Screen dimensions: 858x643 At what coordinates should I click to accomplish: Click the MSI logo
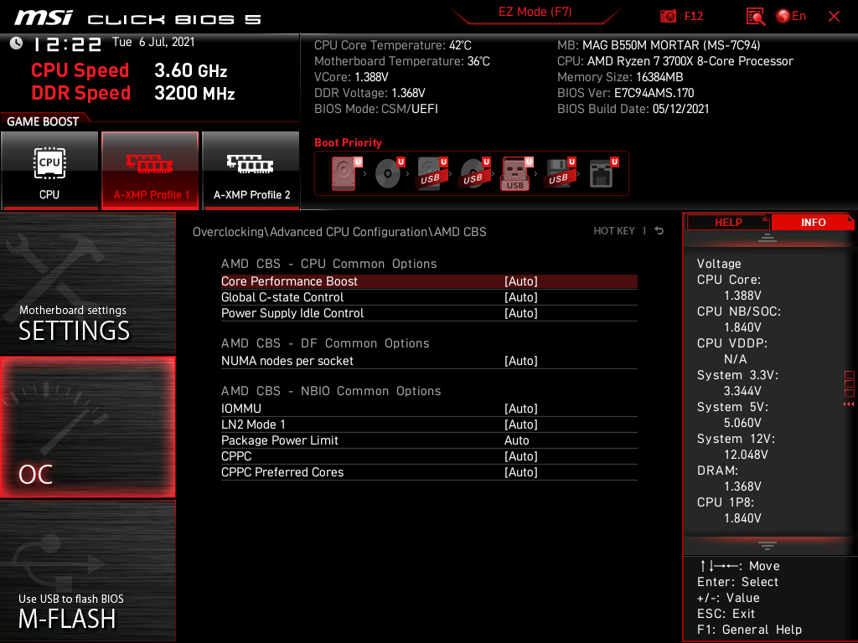[x=44, y=18]
